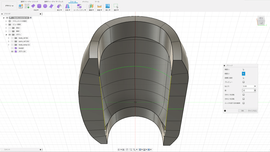
Task: Click the Sphere form creation icon
Action: (45, 6)
